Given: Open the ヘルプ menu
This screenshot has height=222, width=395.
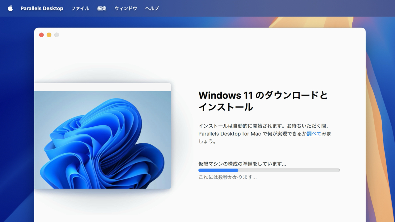Looking at the screenshot, I should click(152, 8).
